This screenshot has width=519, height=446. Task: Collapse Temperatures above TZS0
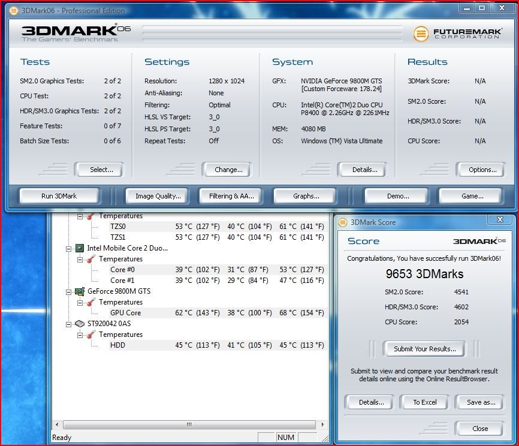pyautogui.click(x=80, y=217)
